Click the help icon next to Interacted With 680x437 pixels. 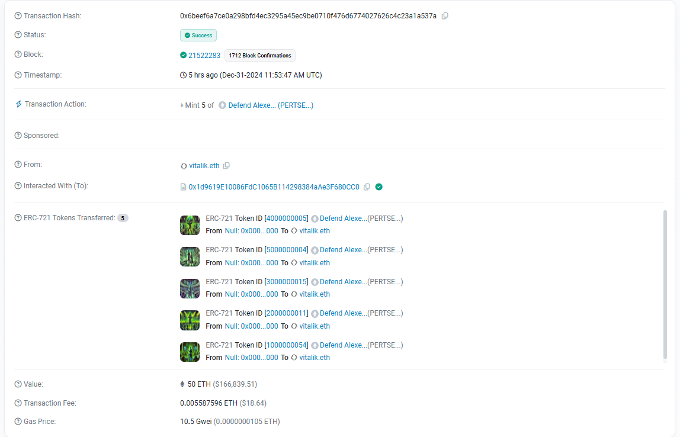click(x=18, y=185)
